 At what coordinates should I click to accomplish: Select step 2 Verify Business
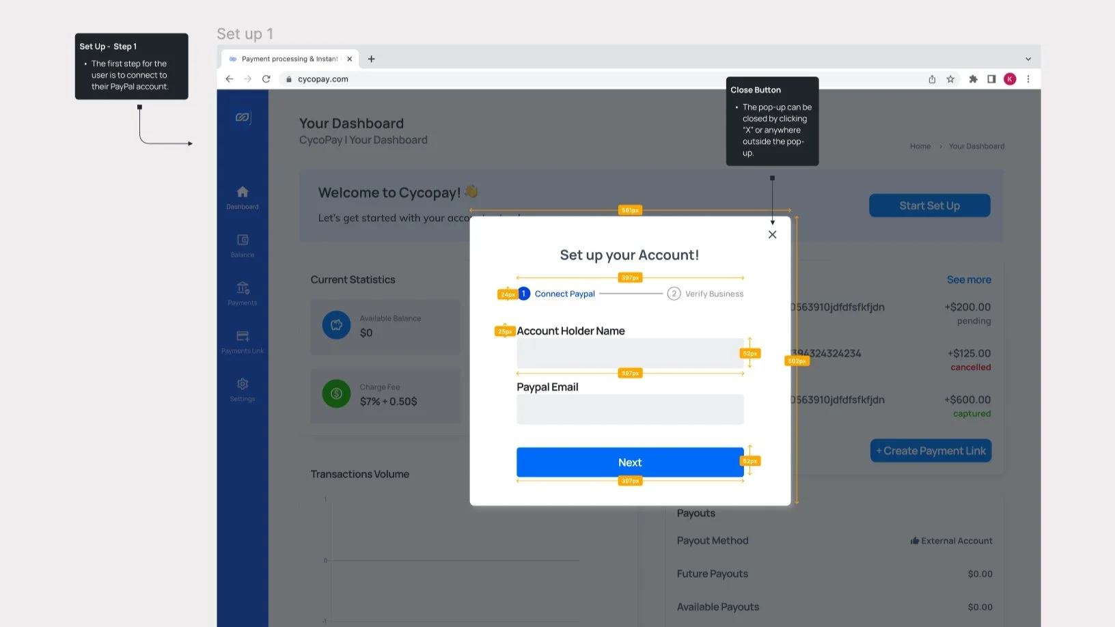706,294
